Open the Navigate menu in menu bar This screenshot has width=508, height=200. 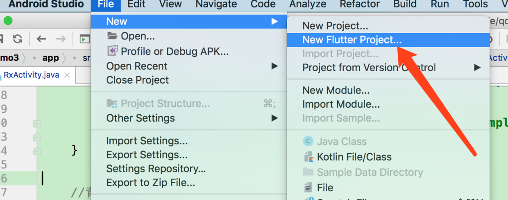[x=216, y=5]
